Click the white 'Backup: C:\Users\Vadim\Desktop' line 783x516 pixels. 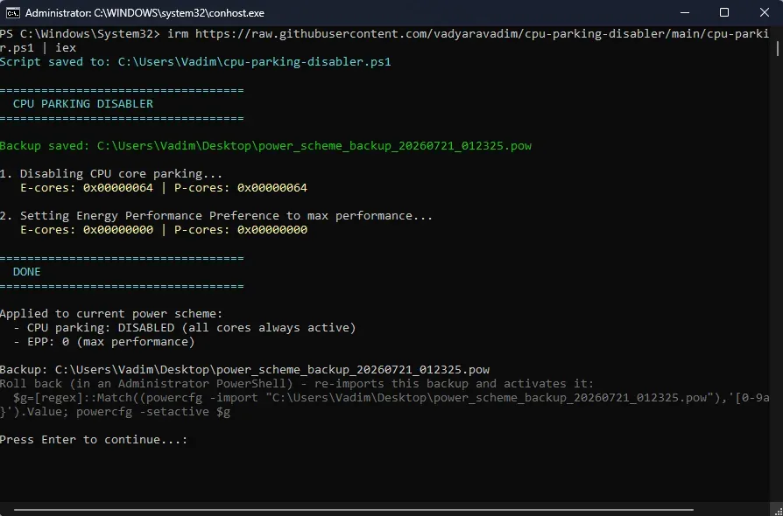click(x=244, y=369)
